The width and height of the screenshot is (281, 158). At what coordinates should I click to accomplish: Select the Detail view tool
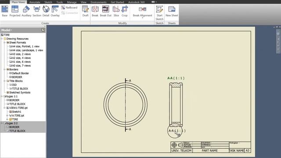pos(46,11)
